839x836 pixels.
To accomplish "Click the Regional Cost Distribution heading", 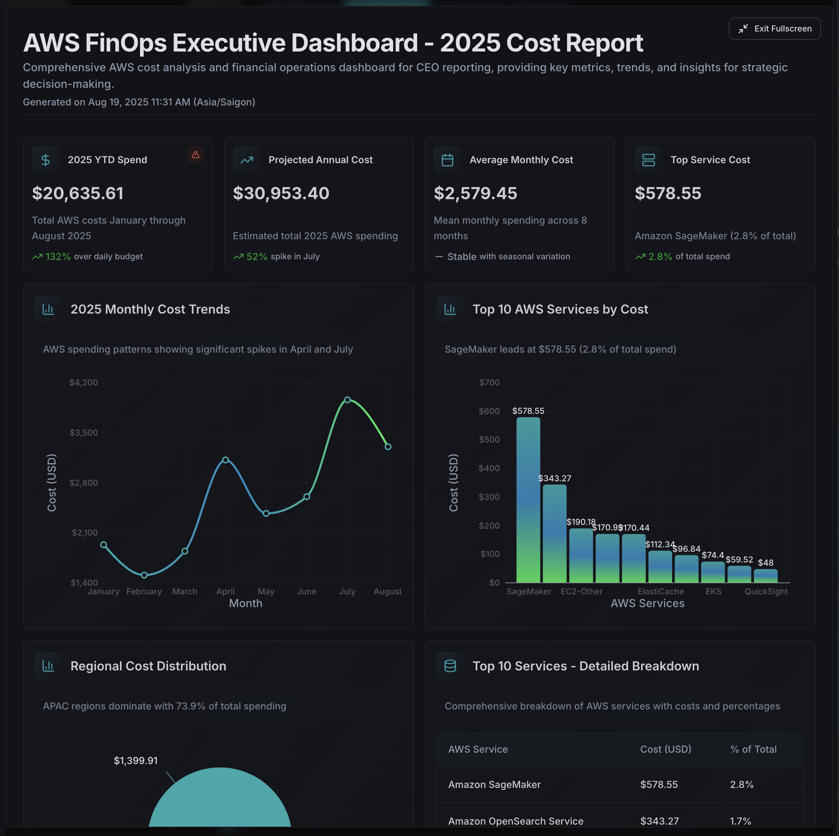I will [x=148, y=666].
